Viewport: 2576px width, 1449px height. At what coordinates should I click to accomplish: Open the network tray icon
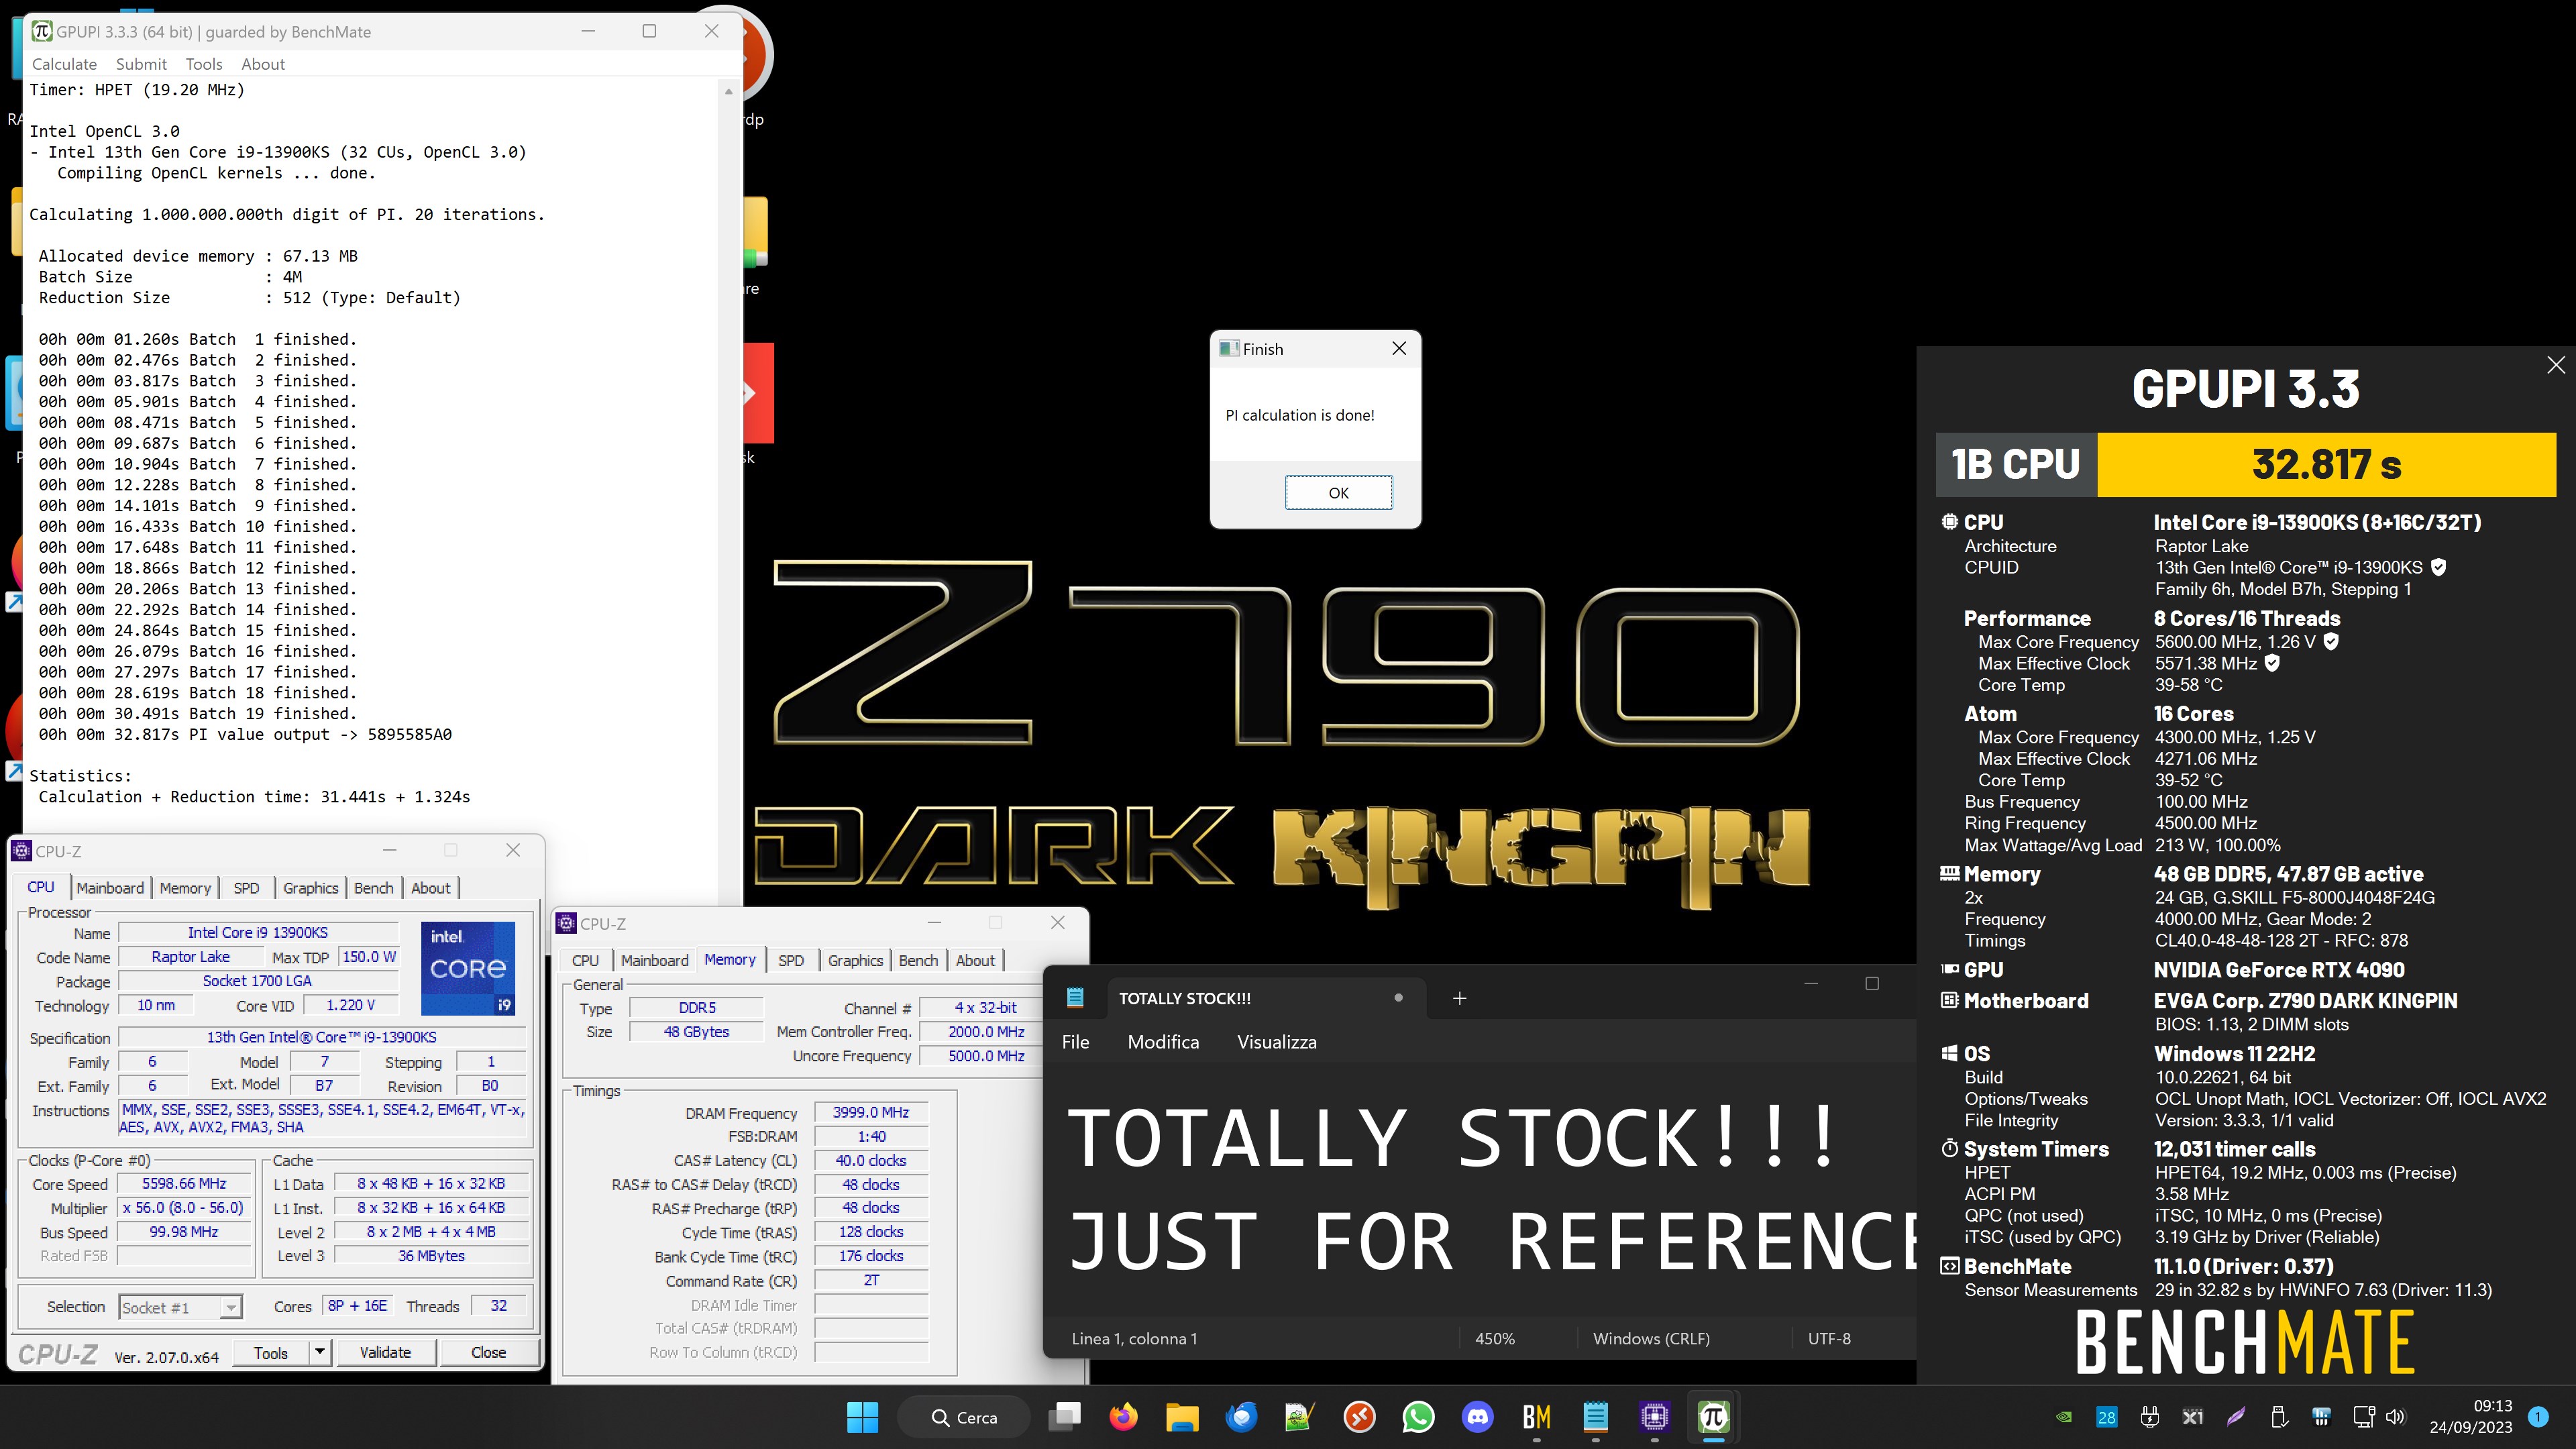2364,1417
